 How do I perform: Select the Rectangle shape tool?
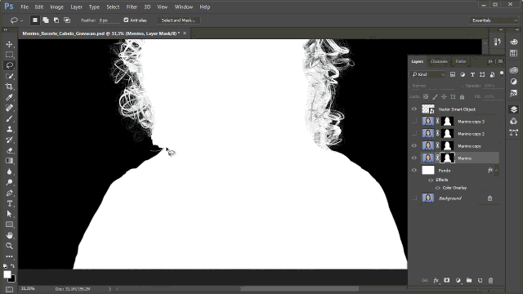[9, 225]
